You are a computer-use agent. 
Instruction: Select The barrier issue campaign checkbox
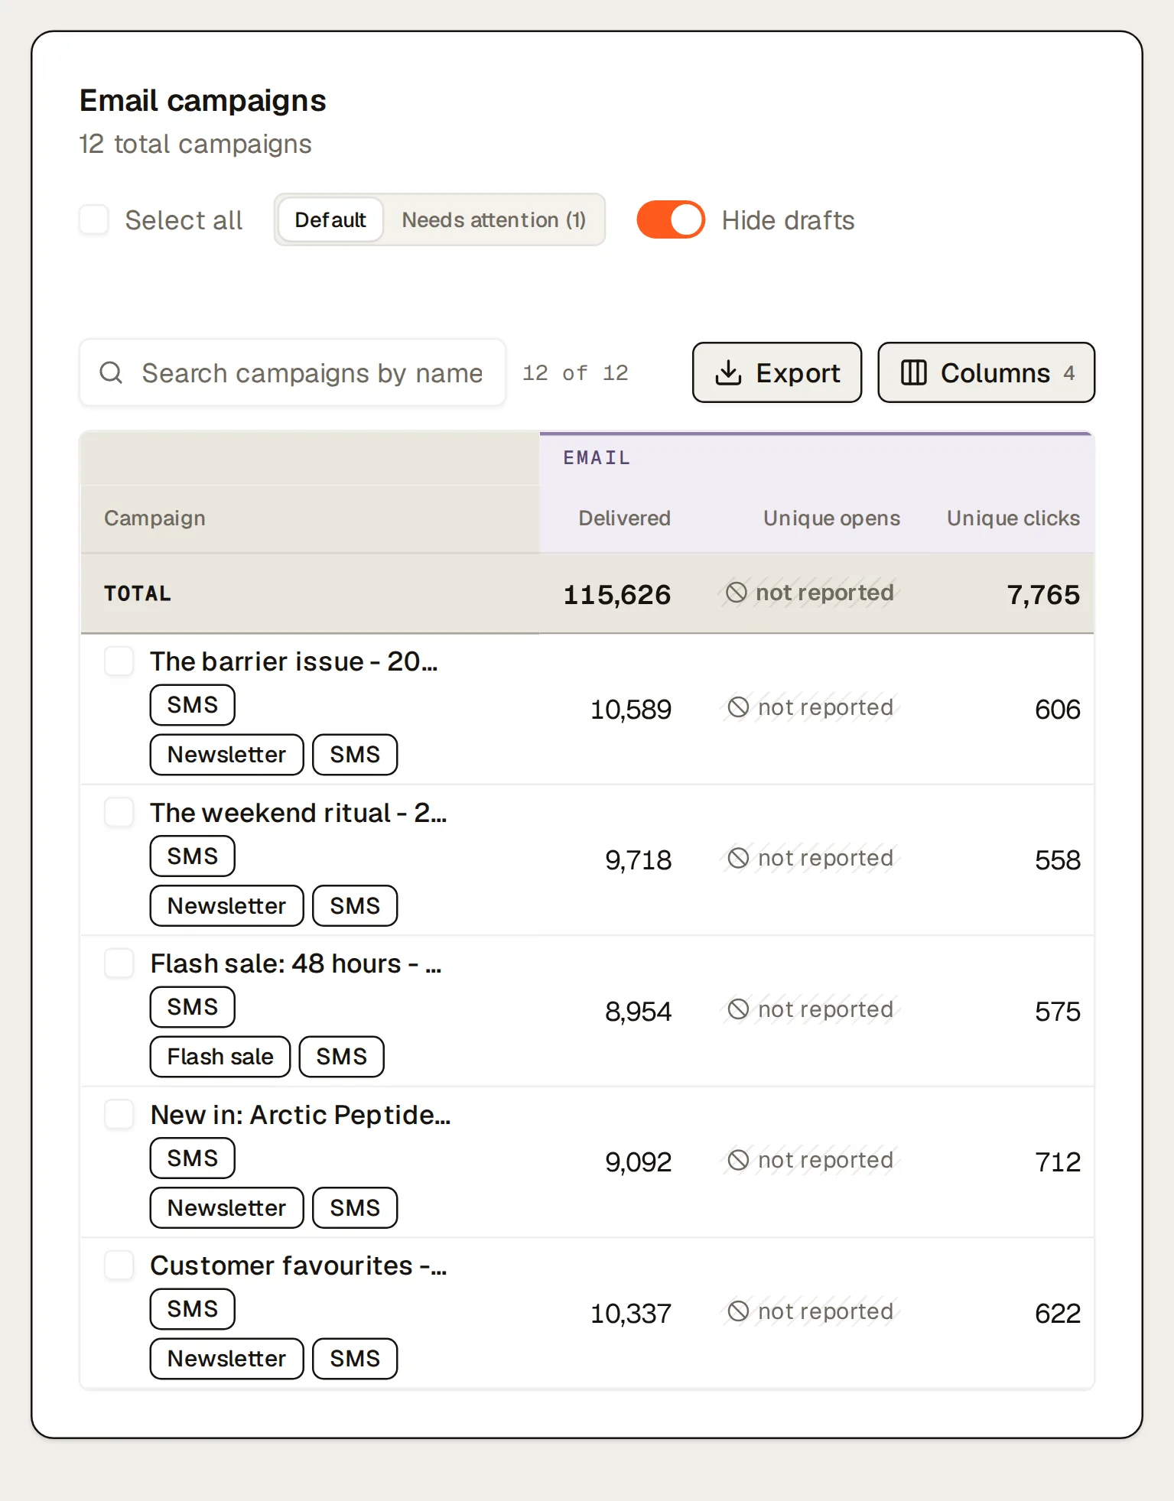pos(119,661)
